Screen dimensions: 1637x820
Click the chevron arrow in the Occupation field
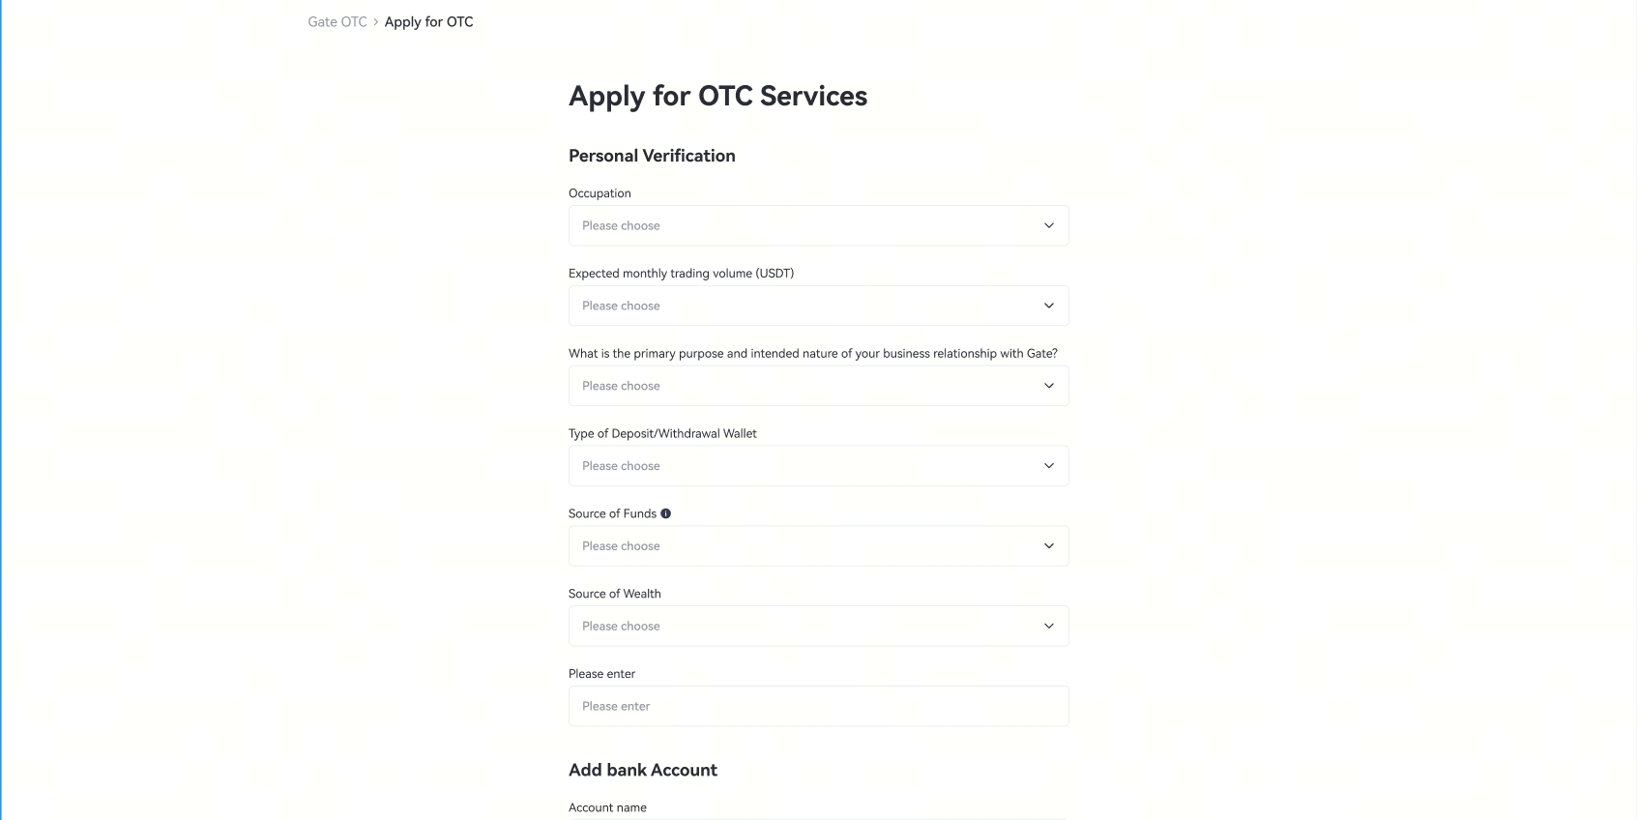point(1048,225)
